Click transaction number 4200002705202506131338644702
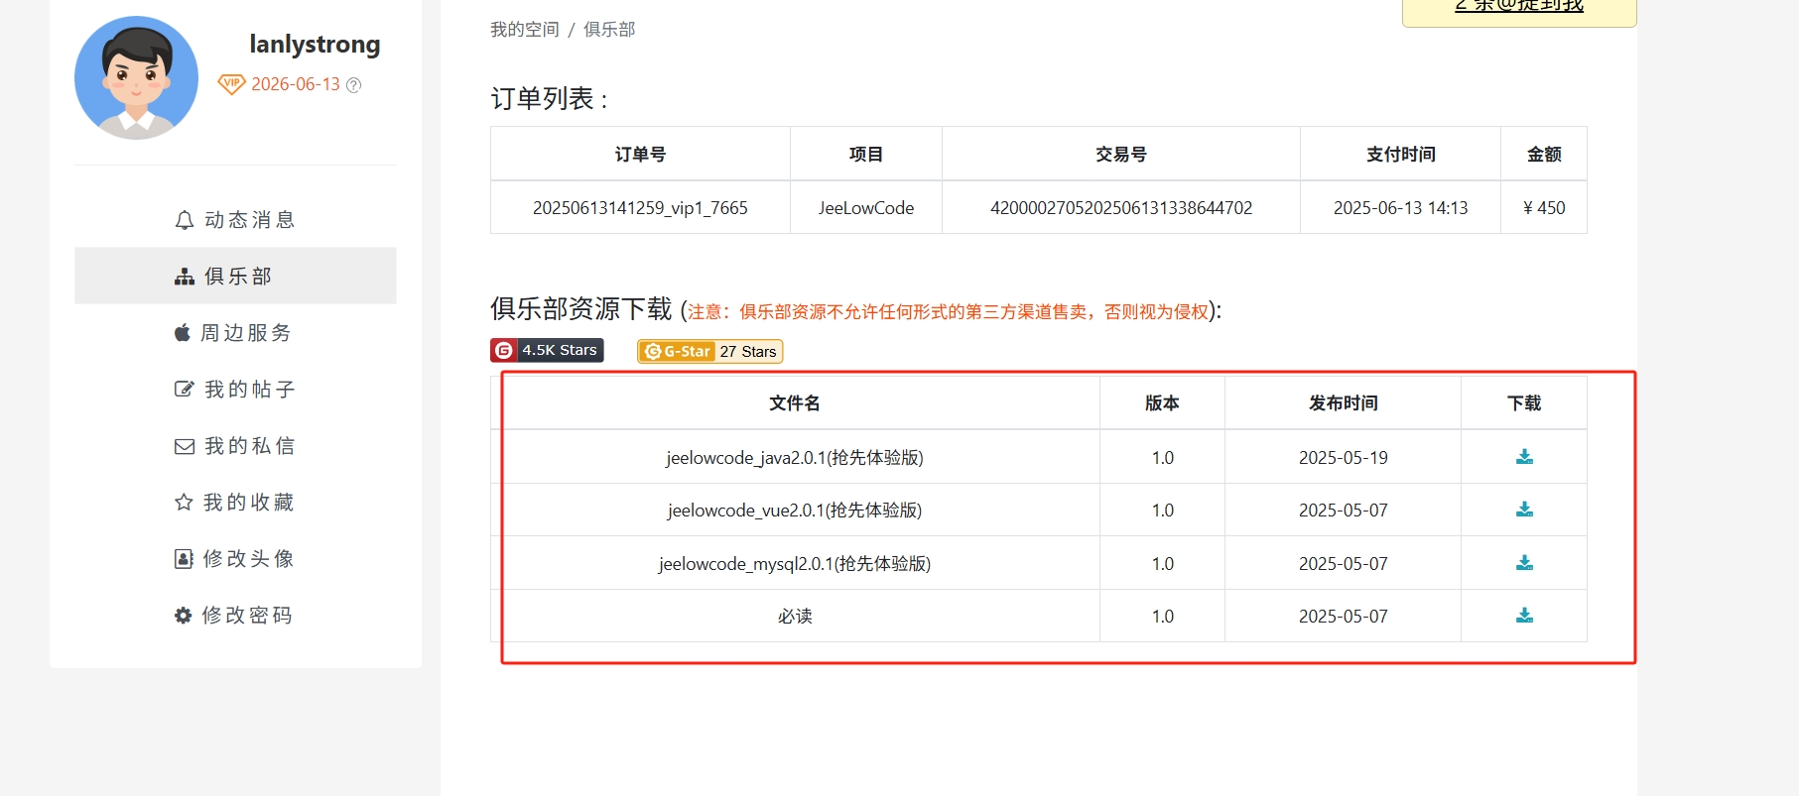Image resolution: width=1799 pixels, height=796 pixels. point(1121,208)
